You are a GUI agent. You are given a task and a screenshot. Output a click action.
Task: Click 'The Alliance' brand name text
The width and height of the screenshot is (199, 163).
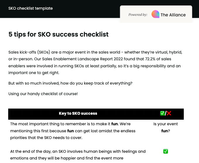point(173,15)
